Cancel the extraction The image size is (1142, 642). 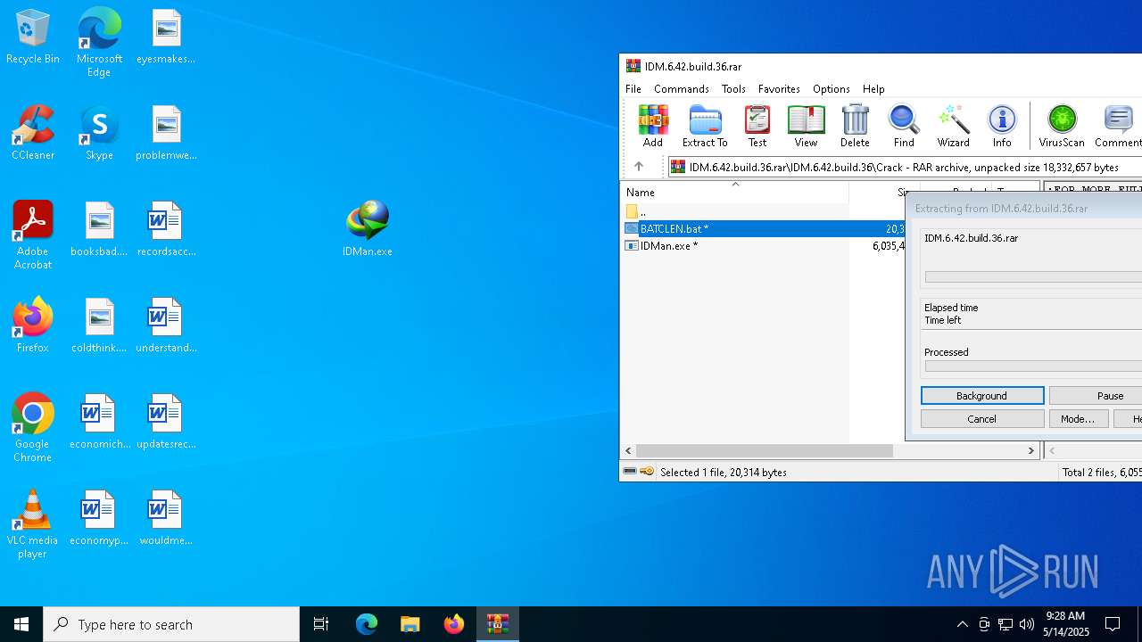click(982, 419)
